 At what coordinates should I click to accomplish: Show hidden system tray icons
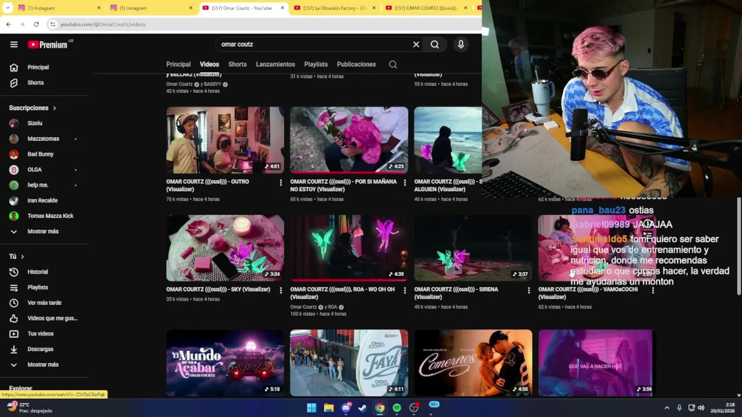pyautogui.click(x=667, y=408)
